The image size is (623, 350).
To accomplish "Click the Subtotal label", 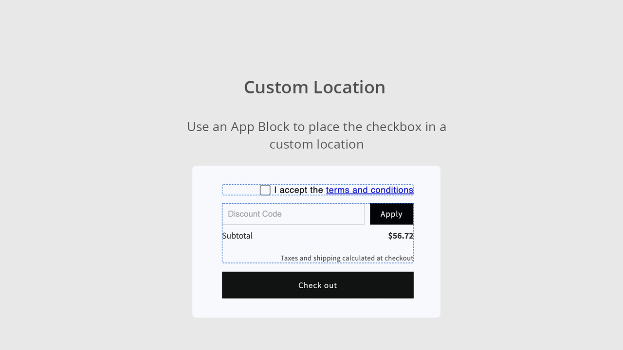I will (238, 236).
